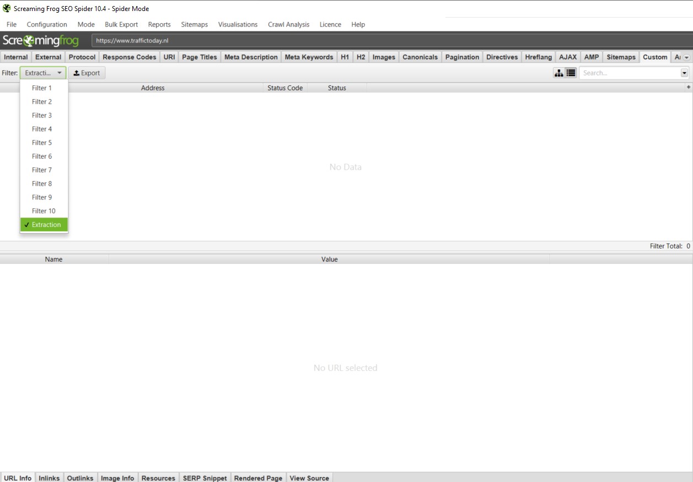Switch to the Hreflang tab
The height and width of the screenshot is (482, 693).
(538, 57)
